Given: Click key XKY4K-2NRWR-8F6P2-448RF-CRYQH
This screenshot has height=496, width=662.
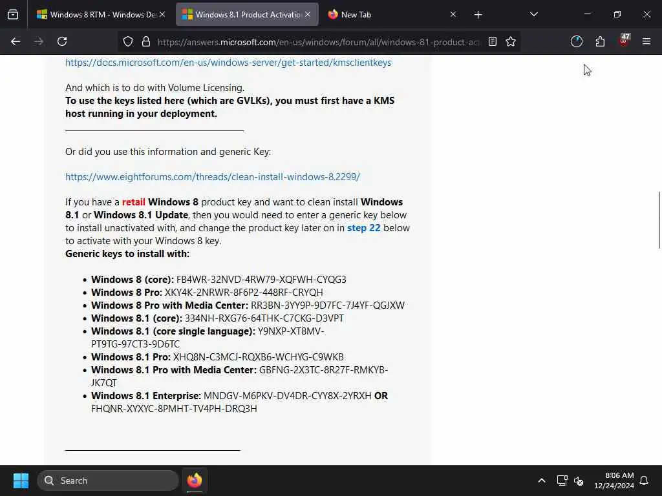Looking at the screenshot, I should point(244,293).
